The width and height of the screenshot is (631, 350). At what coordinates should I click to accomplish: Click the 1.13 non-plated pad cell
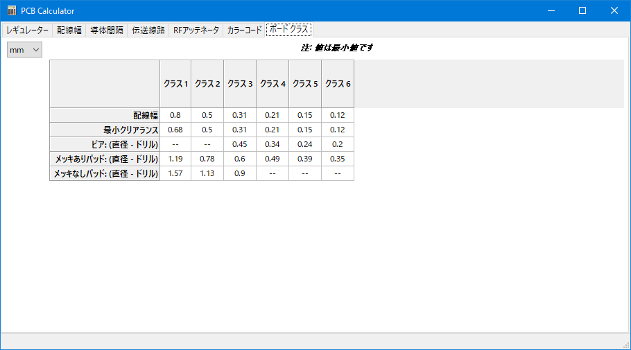click(x=207, y=173)
